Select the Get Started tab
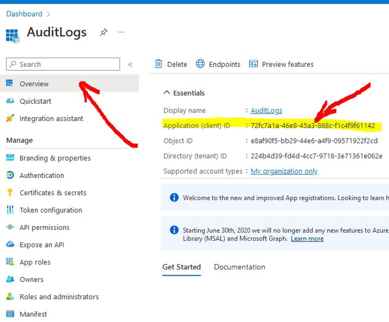The width and height of the screenshot is (389, 322). tap(181, 267)
